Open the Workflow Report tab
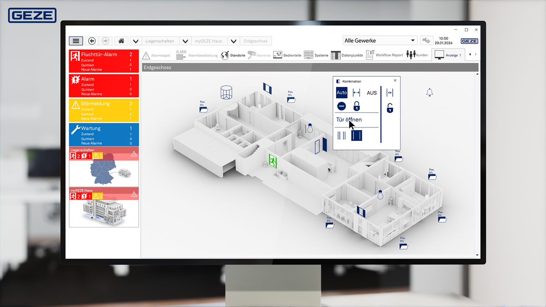Image resolution: width=546 pixels, height=307 pixels. 384,55
